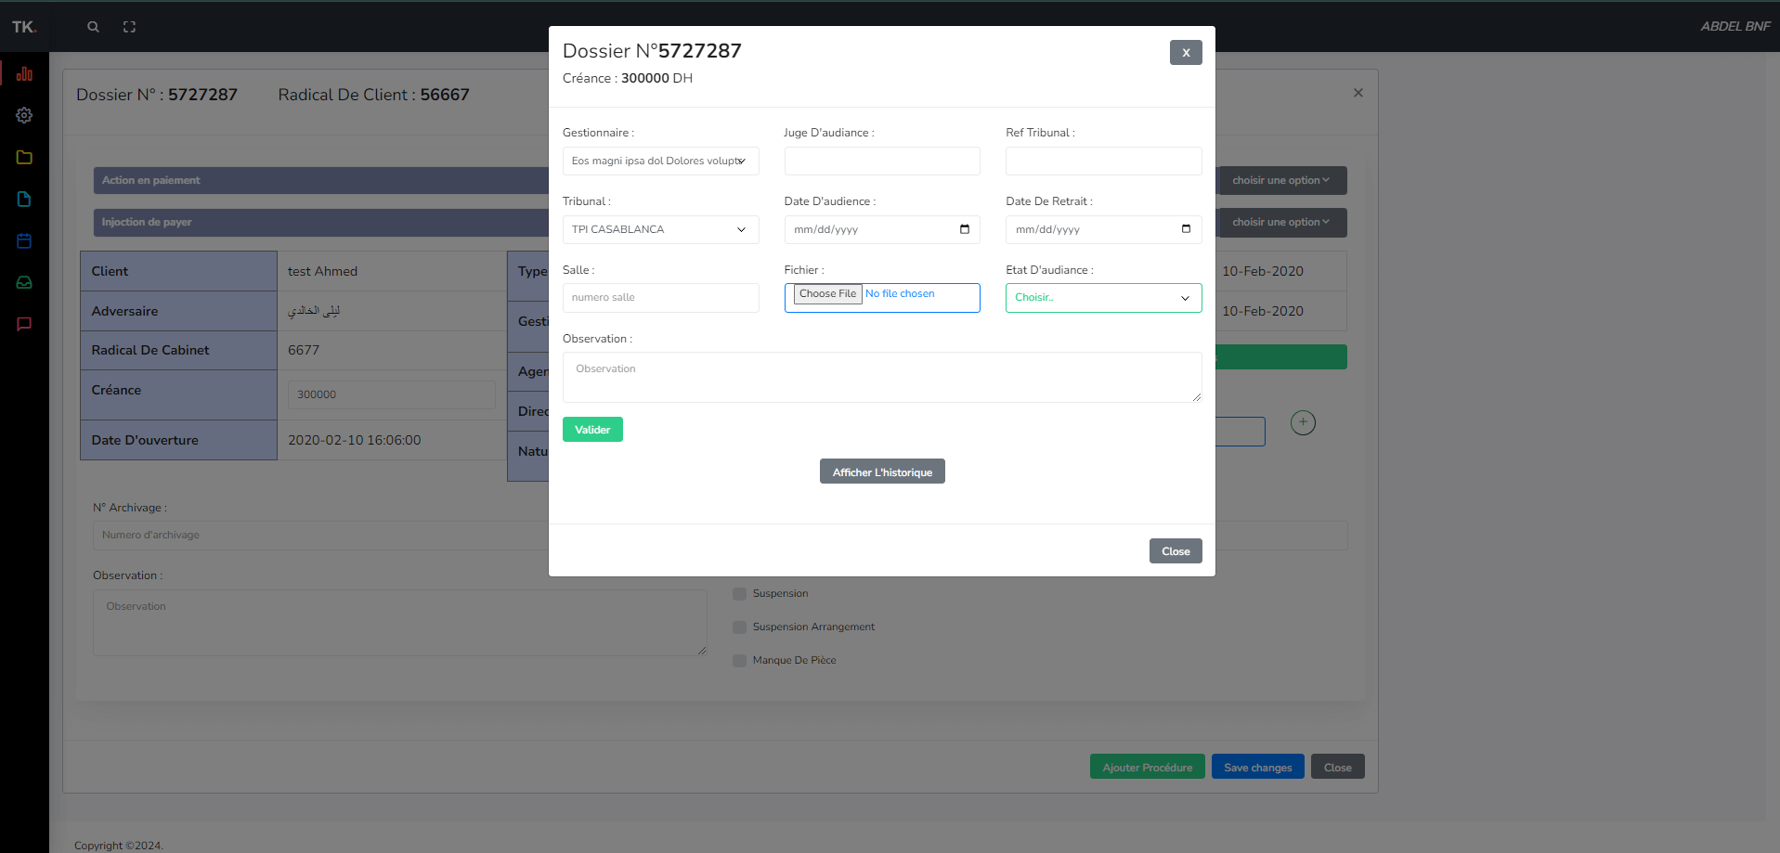Viewport: 1780px width, 853px height.
Task: Click the Juge D'audiance input field
Action: [882, 161]
